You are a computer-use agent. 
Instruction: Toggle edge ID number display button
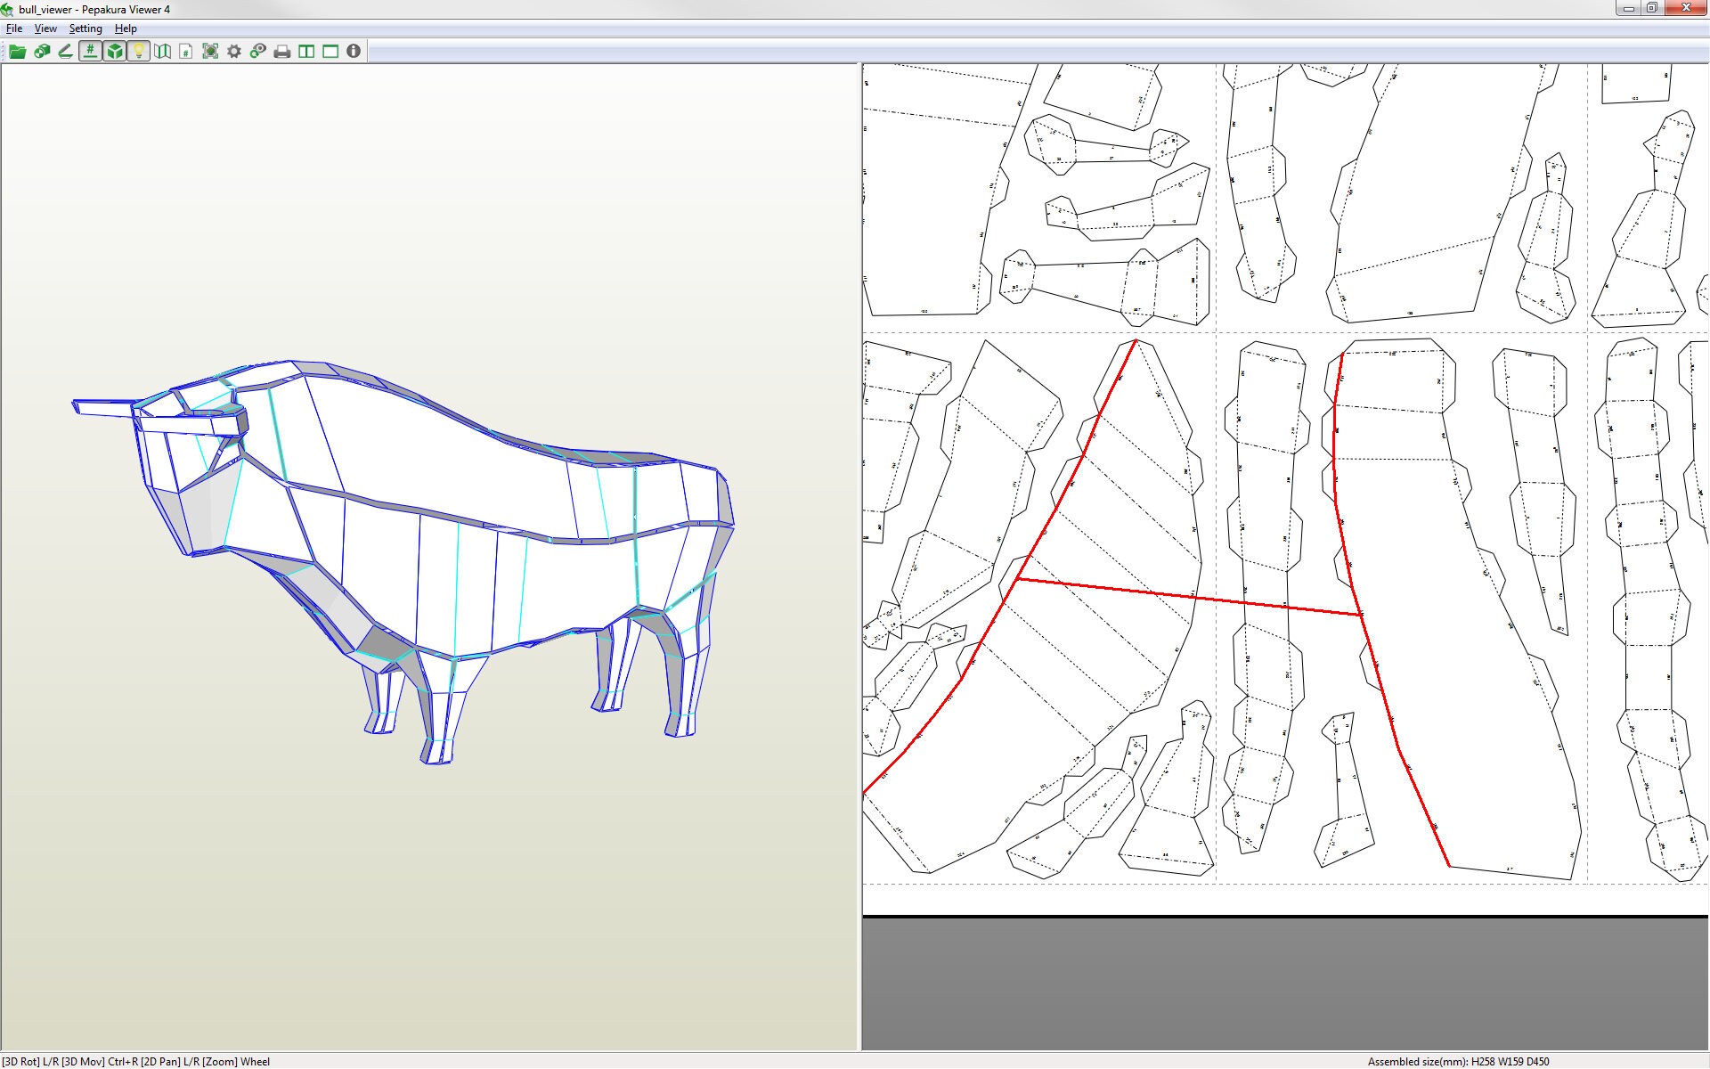(x=90, y=52)
